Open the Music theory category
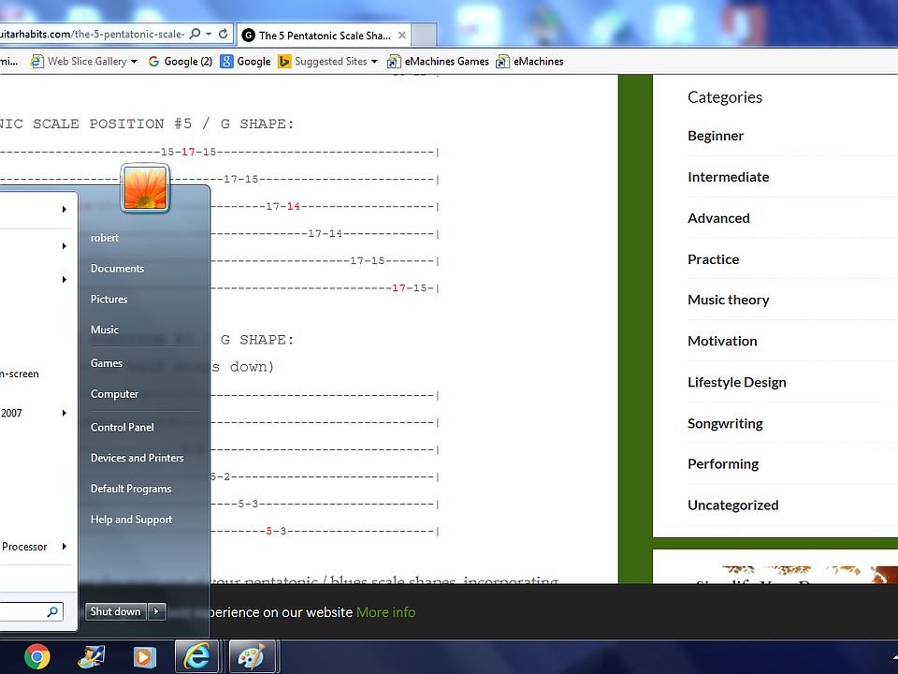 (729, 300)
